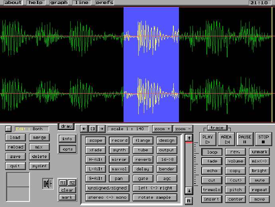The image size is (275, 207).
Task: Select memory slot M2
Action: (72, 183)
